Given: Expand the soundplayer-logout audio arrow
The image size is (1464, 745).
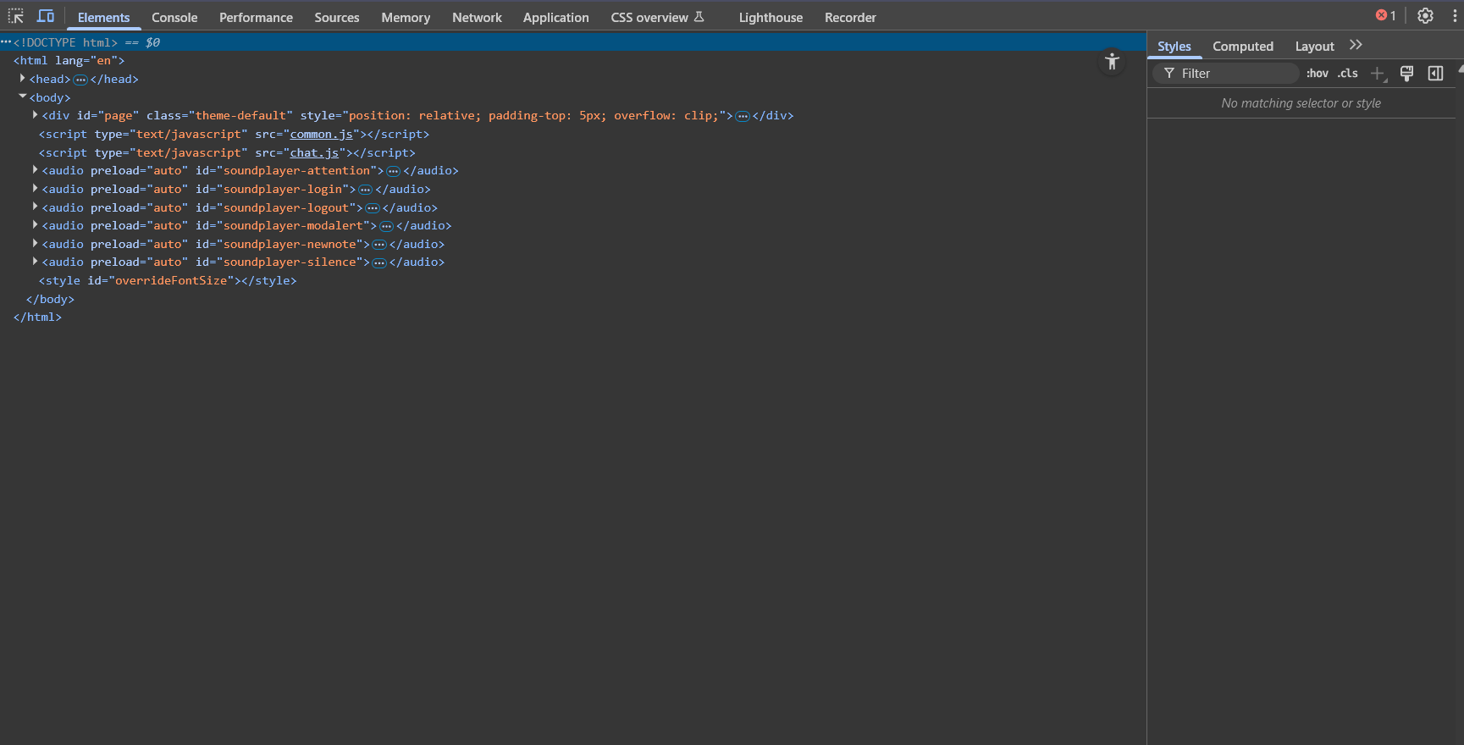Looking at the screenshot, I should 35,207.
